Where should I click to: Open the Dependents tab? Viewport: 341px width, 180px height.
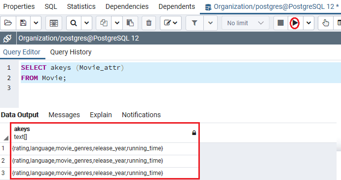pyautogui.click(x=177, y=6)
